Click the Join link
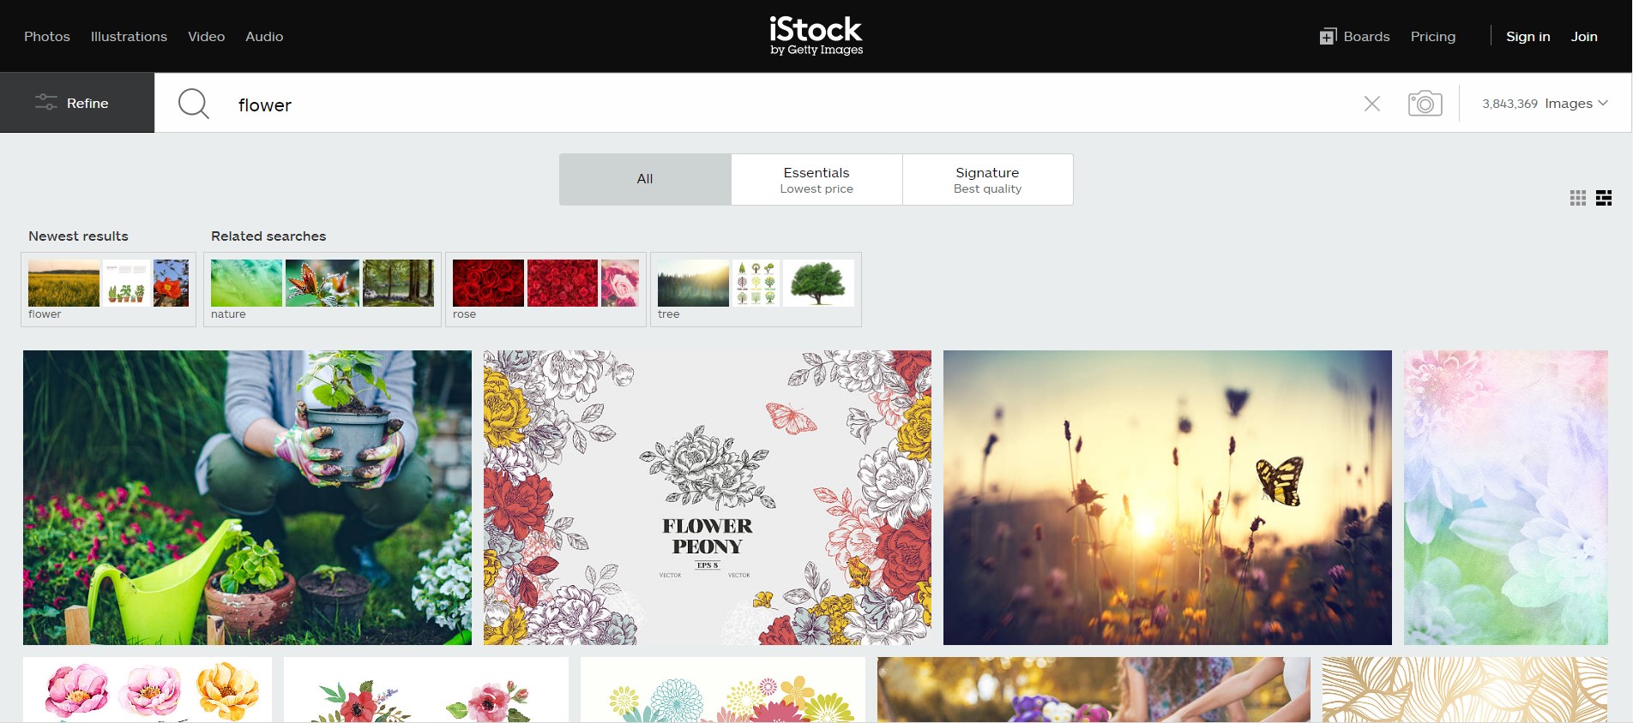 coord(1584,36)
